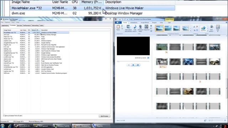This screenshot has width=228, height=128.
Task: Select the explorer.exe process row
Action: (x=36, y=41)
